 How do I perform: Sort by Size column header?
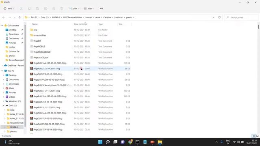click(x=121, y=24)
